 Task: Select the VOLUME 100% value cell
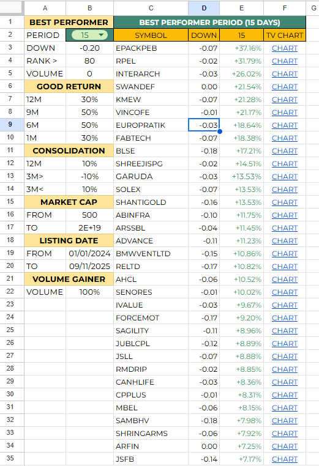(89, 292)
